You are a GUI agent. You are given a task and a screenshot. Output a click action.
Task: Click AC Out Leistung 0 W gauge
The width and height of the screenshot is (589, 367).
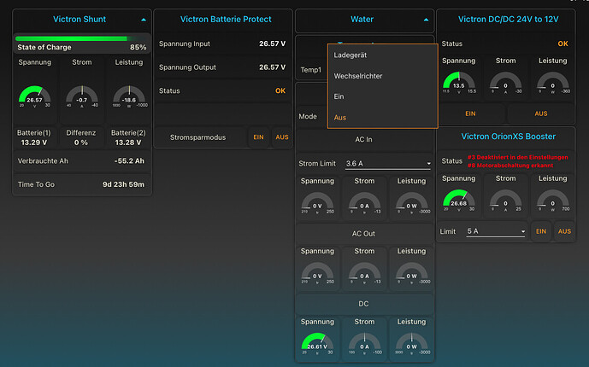[x=412, y=273]
